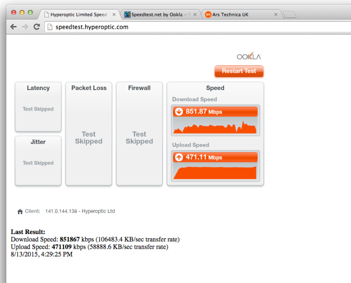Click the home icon next to Client
This screenshot has width=351, height=283.
tap(20, 212)
